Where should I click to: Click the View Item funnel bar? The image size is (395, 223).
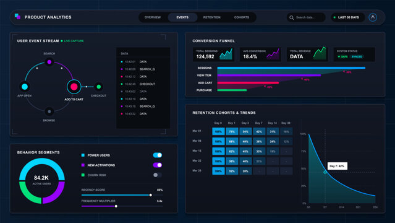(269, 75)
